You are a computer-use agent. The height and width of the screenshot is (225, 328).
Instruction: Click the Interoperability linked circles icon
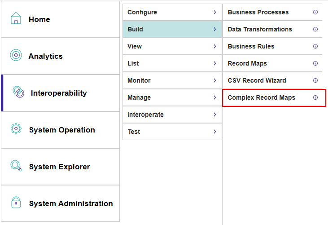(x=18, y=93)
